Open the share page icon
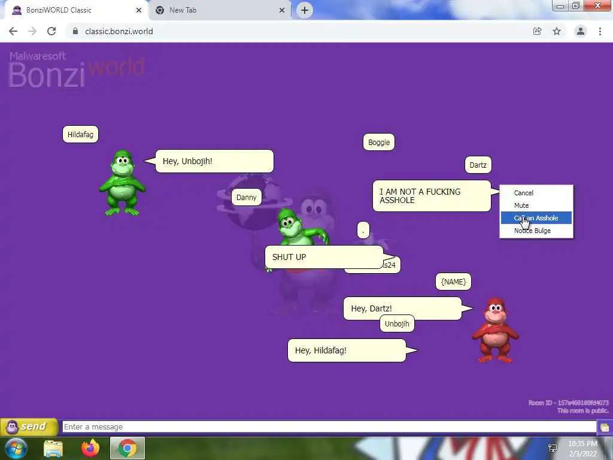 pyautogui.click(x=538, y=31)
